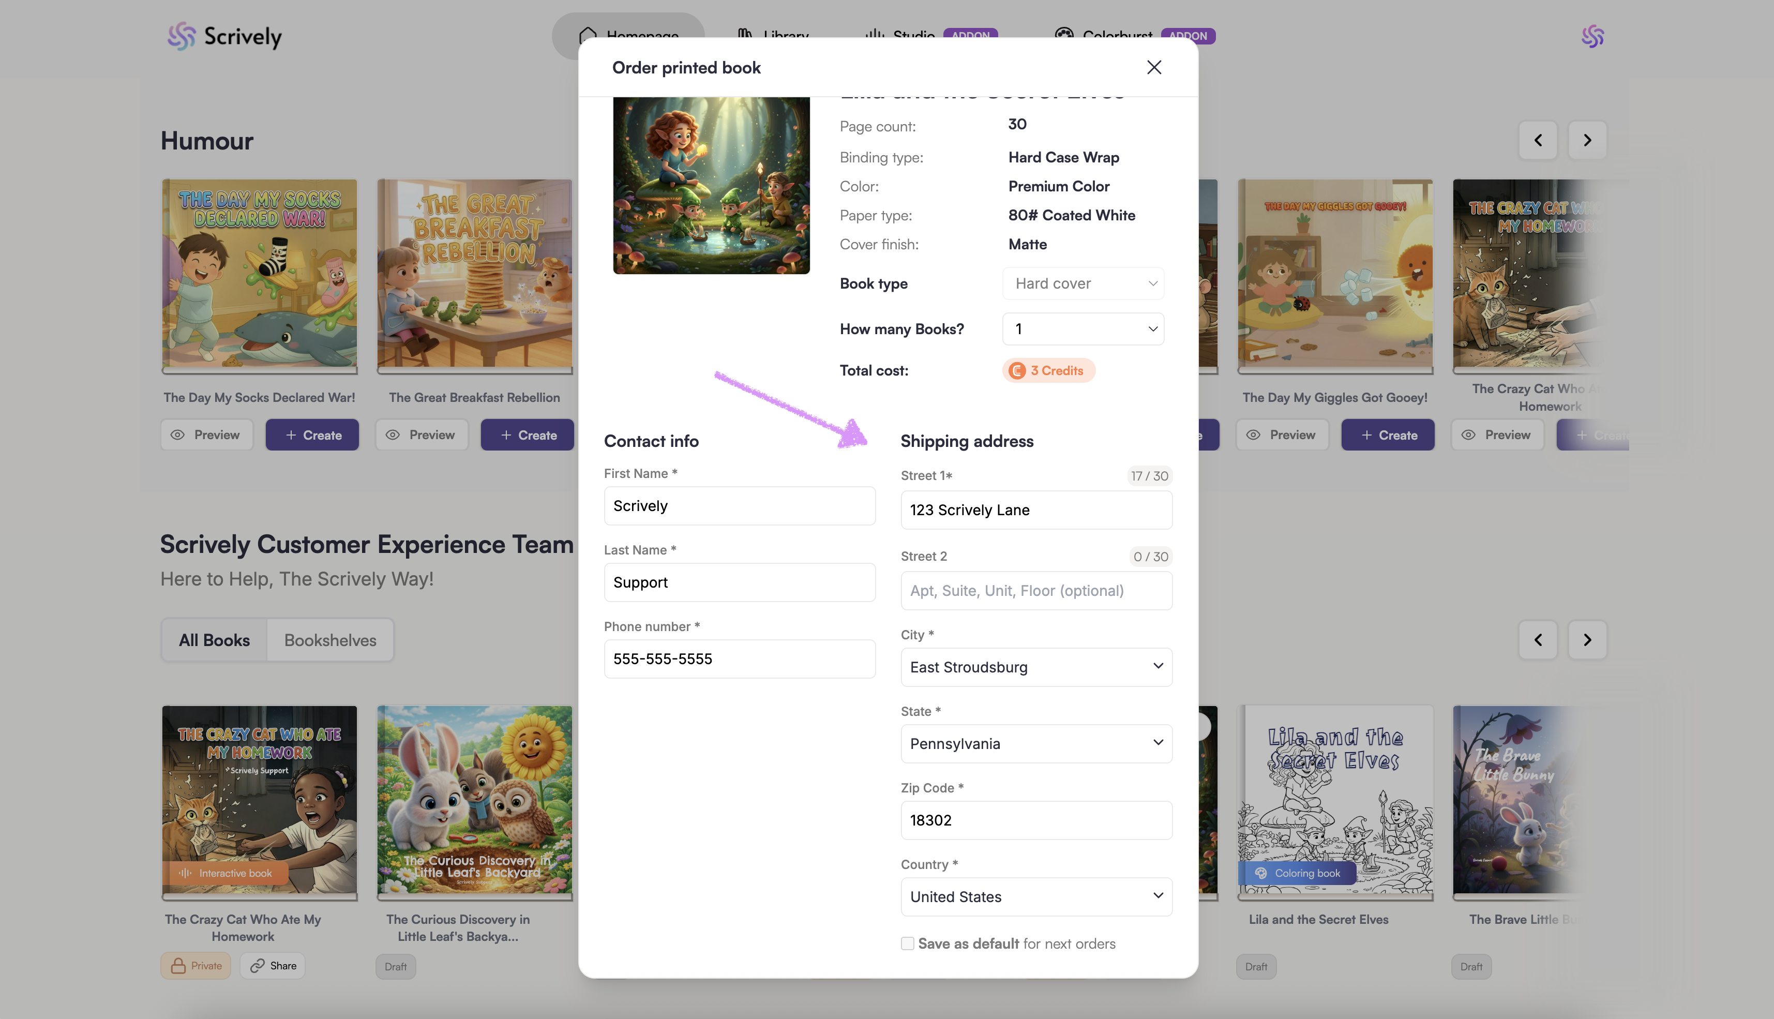
Task: Close the Order printed book dialog
Action: (1154, 67)
